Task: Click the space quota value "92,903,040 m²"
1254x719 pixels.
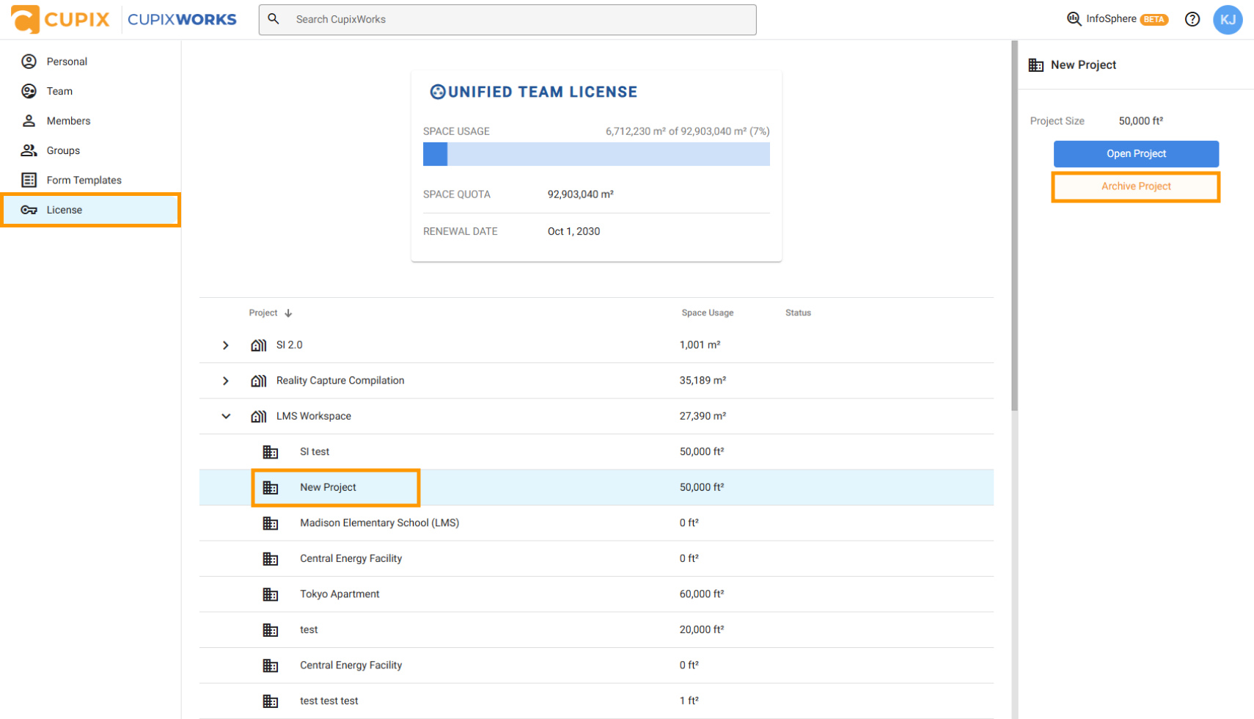Action: [581, 194]
